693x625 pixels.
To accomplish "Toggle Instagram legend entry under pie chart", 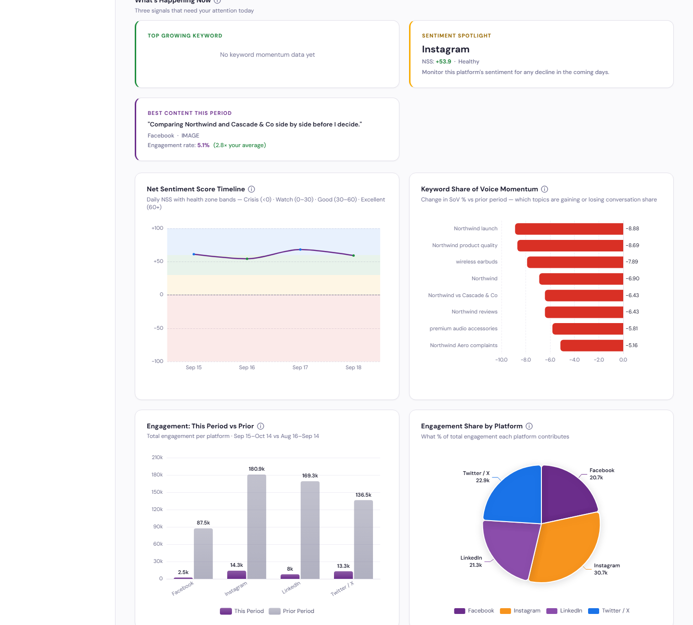I will pyautogui.click(x=520, y=611).
